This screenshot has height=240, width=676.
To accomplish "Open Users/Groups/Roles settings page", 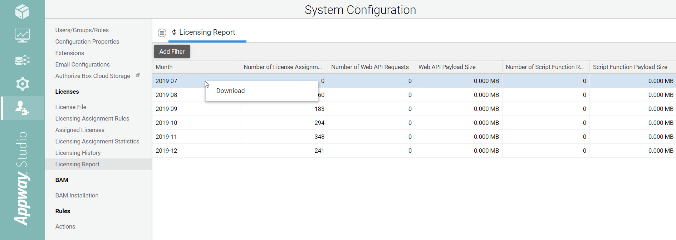I will (x=82, y=30).
